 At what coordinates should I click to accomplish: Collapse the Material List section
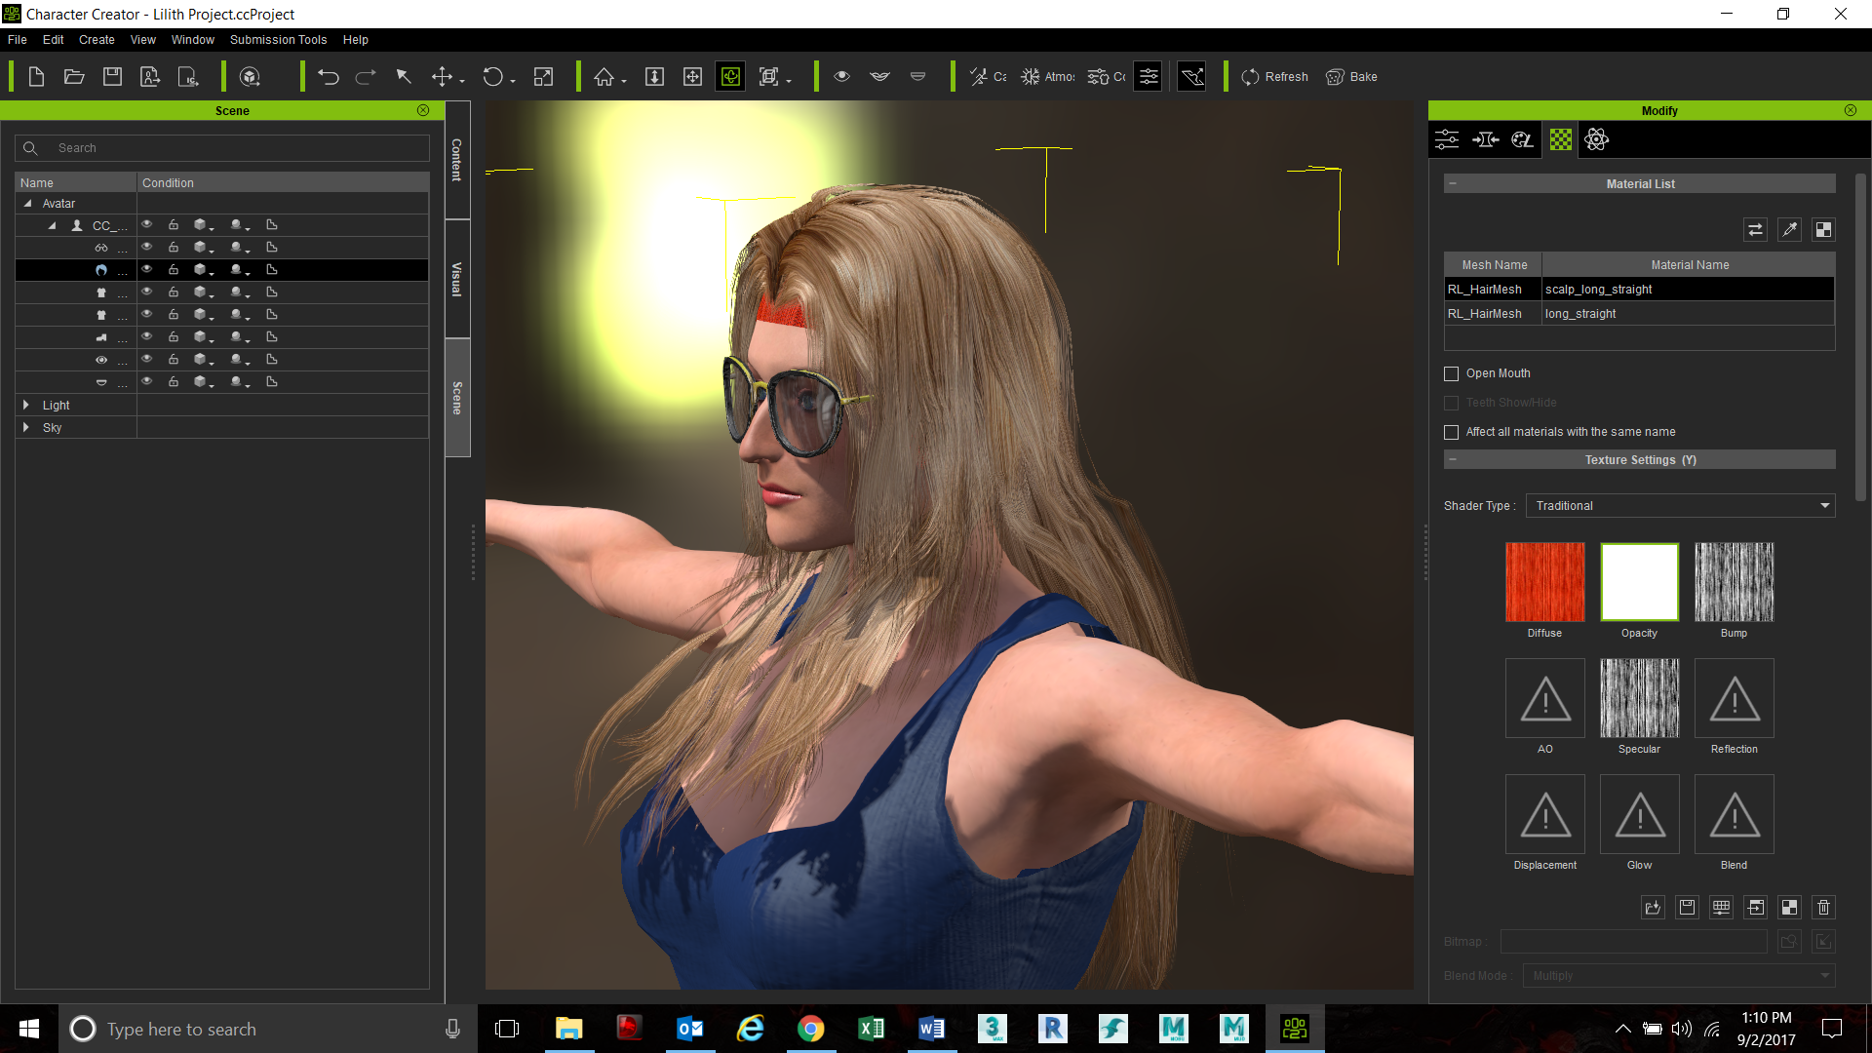click(1453, 183)
